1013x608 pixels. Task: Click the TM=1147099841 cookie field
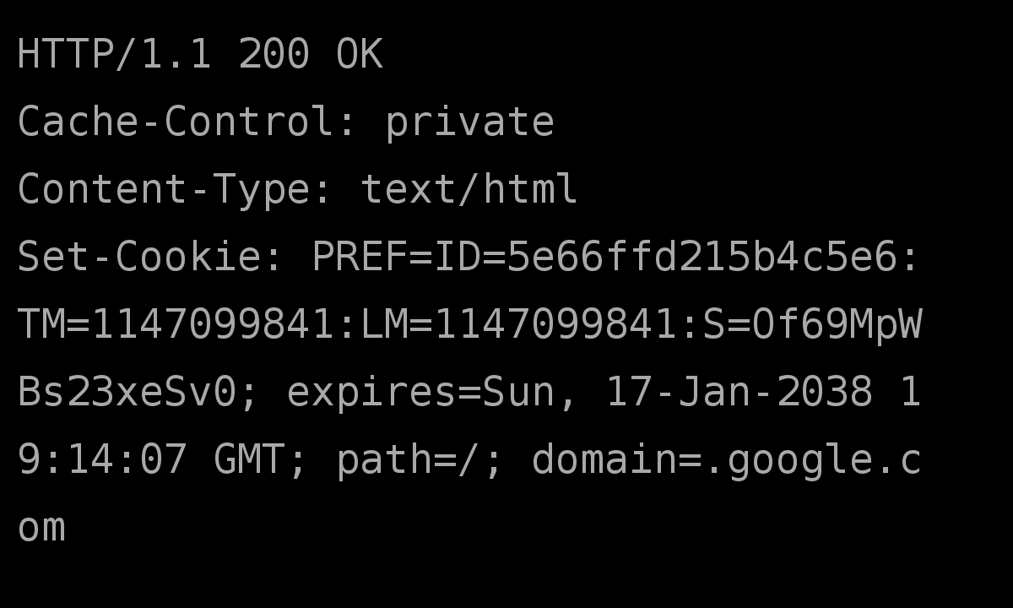pyautogui.click(x=176, y=324)
